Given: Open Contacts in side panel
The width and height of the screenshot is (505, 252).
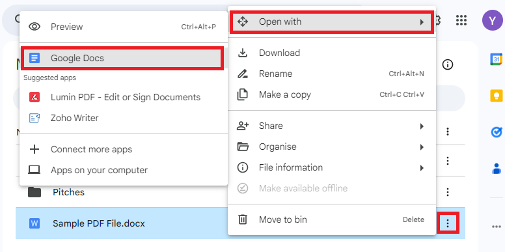Looking at the screenshot, I should [497, 168].
